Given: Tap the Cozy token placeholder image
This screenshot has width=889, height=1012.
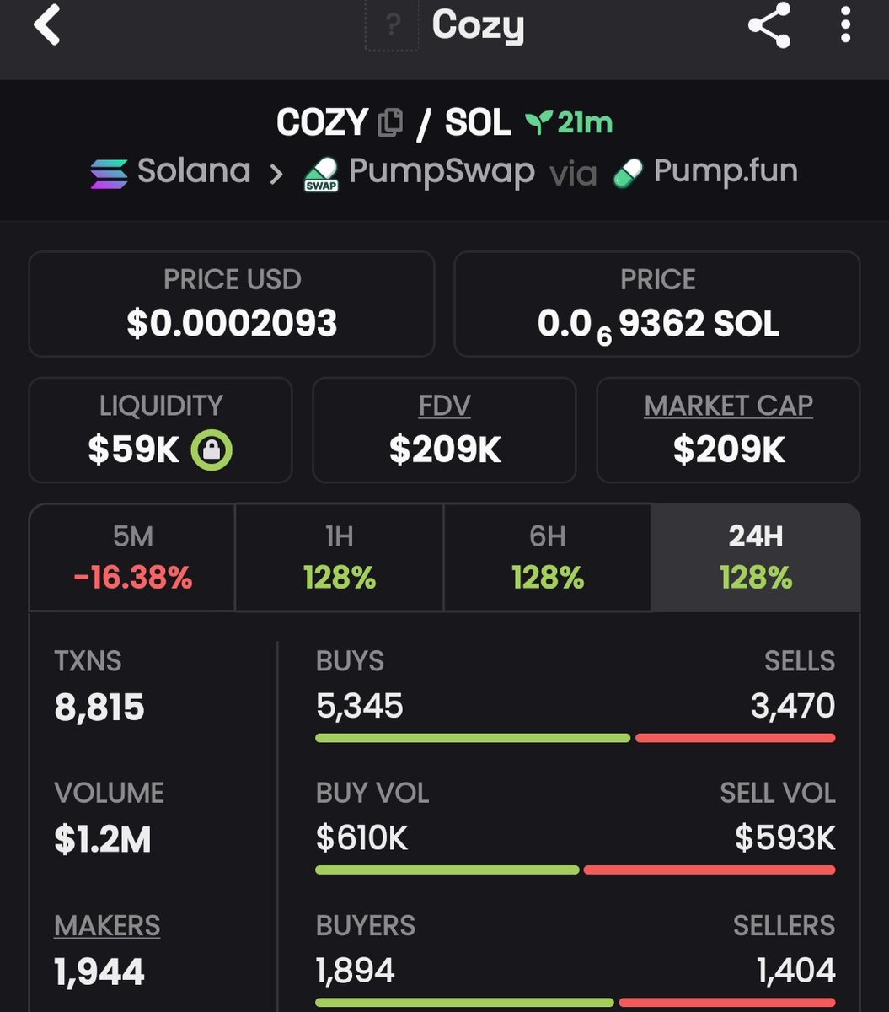Looking at the screenshot, I should (391, 26).
